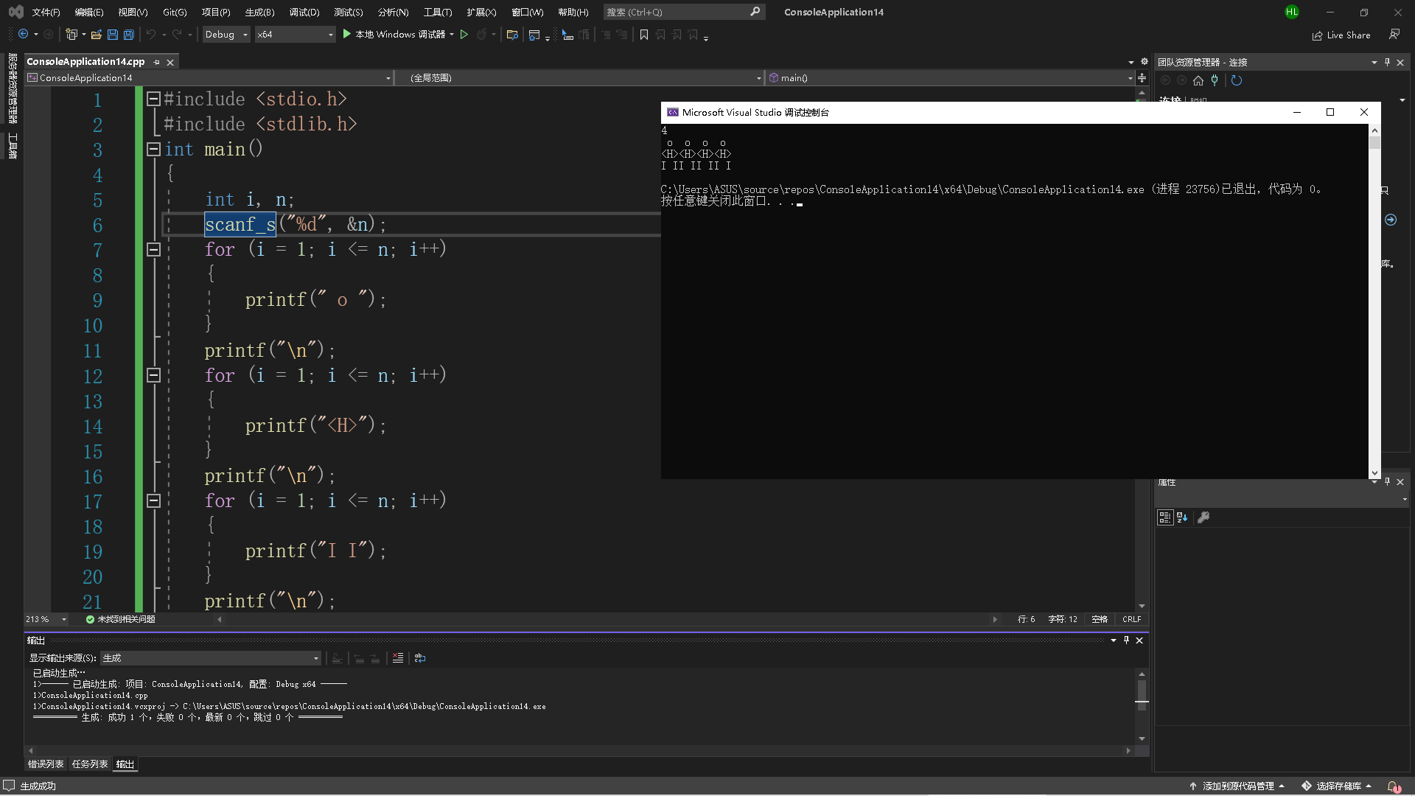Image resolution: width=1415 pixels, height=796 pixels.
Task: Open the Debug configuration dropdown
Action: (226, 35)
